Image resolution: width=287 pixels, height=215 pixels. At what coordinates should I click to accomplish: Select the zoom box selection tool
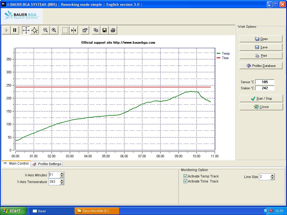(x=65, y=30)
